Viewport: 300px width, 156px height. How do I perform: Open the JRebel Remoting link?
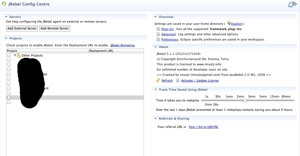(x=122, y=45)
